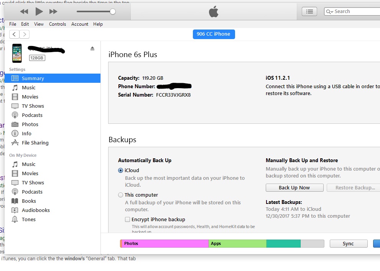This screenshot has height=271, width=380.
Task: Open the Controls menu
Action: click(58, 24)
